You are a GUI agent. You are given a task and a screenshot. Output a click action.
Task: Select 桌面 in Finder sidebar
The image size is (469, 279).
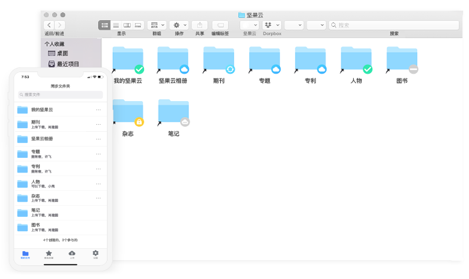[58, 54]
